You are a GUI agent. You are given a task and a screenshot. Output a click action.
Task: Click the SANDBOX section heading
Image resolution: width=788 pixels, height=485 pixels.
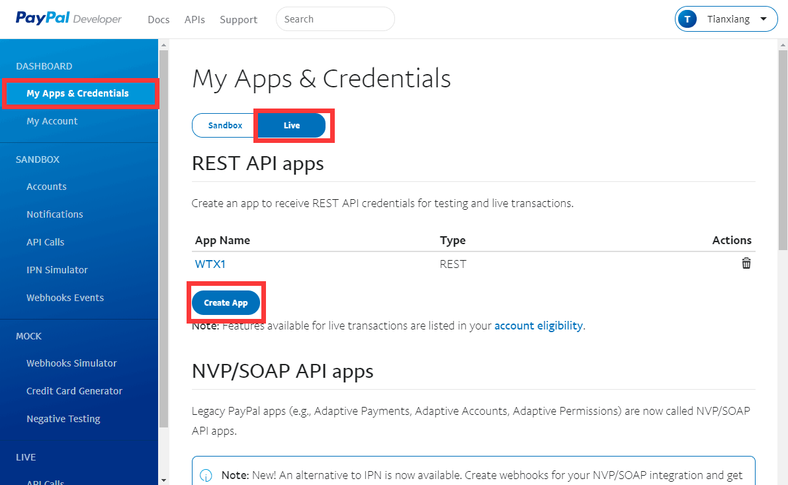point(38,159)
